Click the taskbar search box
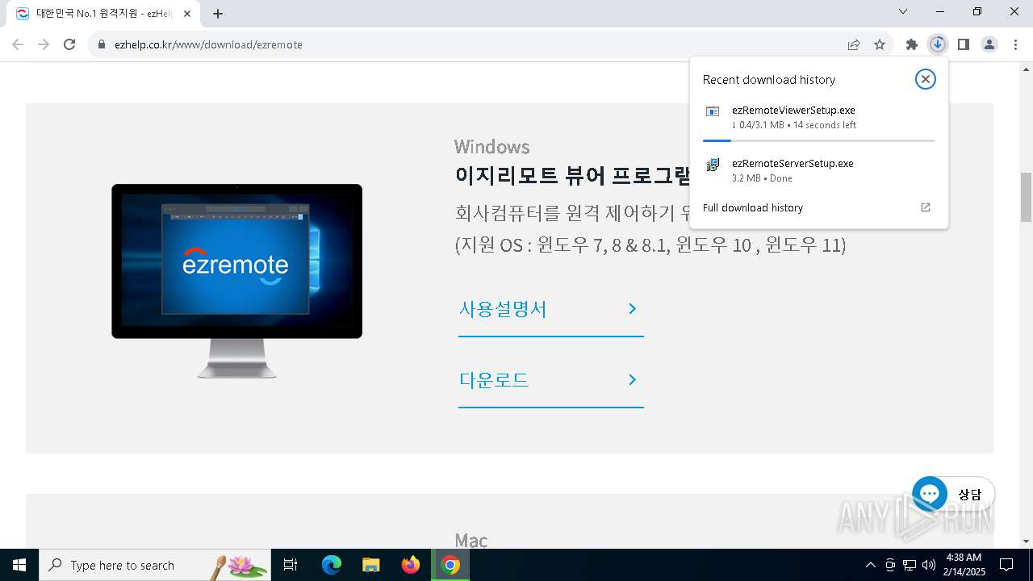The width and height of the screenshot is (1033, 581). click(155, 565)
